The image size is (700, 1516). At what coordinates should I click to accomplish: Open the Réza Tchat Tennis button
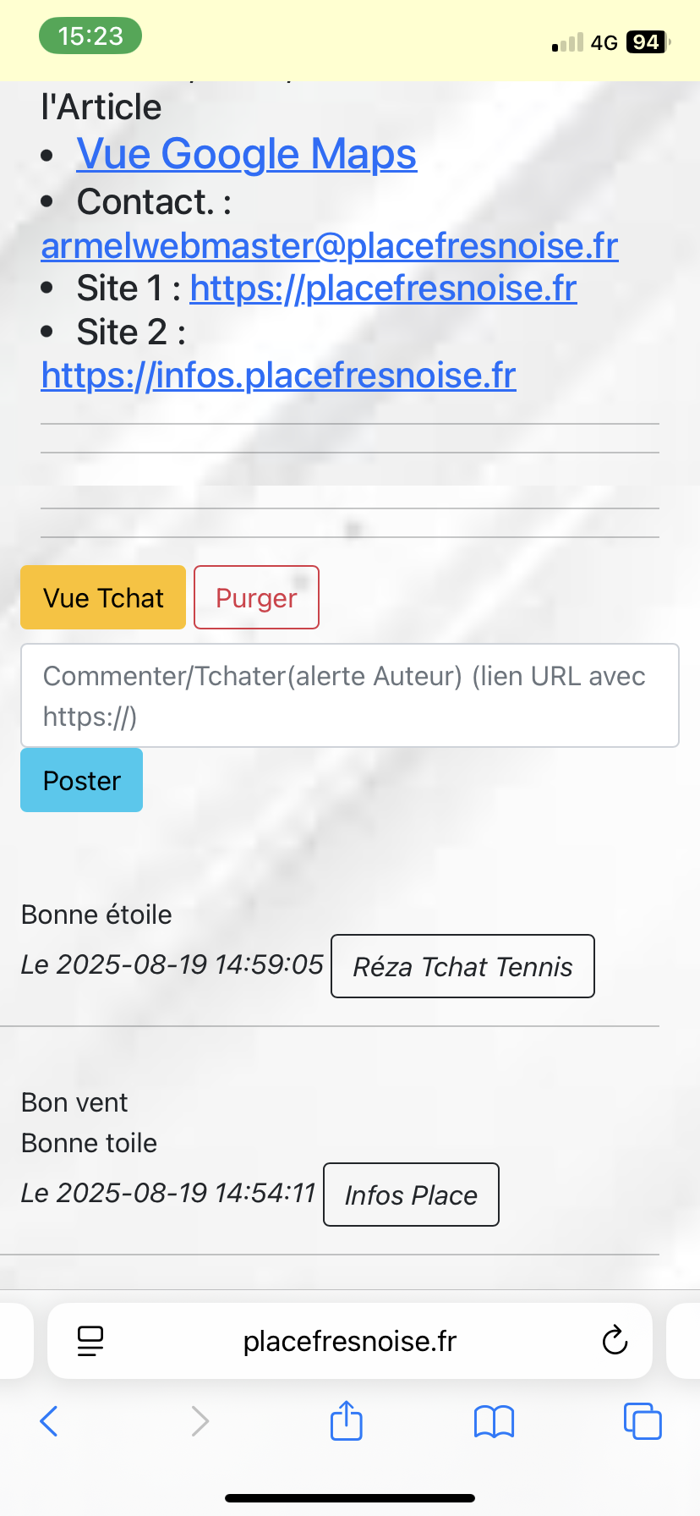tap(462, 966)
